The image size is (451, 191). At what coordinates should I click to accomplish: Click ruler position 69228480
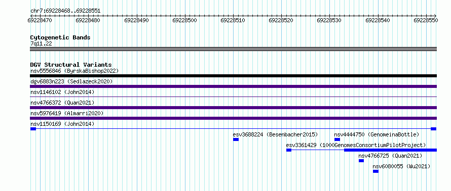pos(88,20)
